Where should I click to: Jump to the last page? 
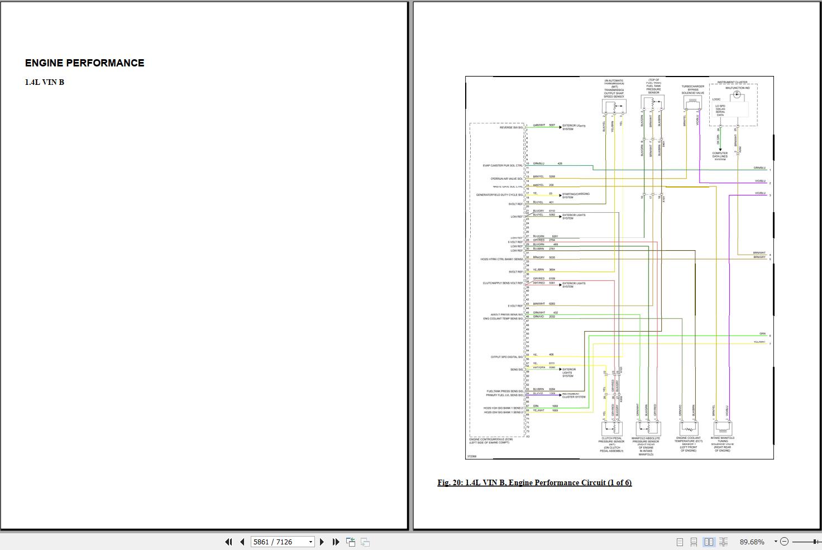(336, 542)
